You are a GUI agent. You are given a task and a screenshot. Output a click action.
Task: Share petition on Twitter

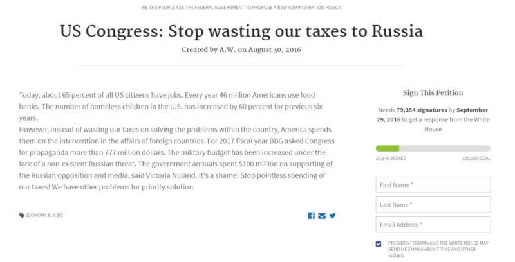pos(332,215)
